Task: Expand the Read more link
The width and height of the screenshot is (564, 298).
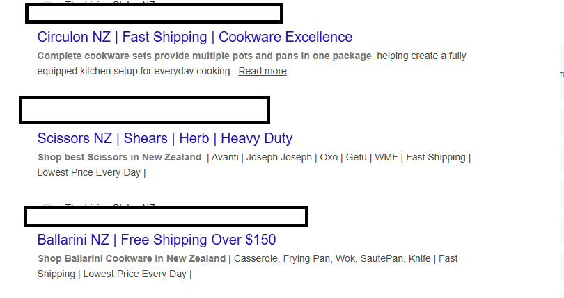Action: (x=263, y=71)
